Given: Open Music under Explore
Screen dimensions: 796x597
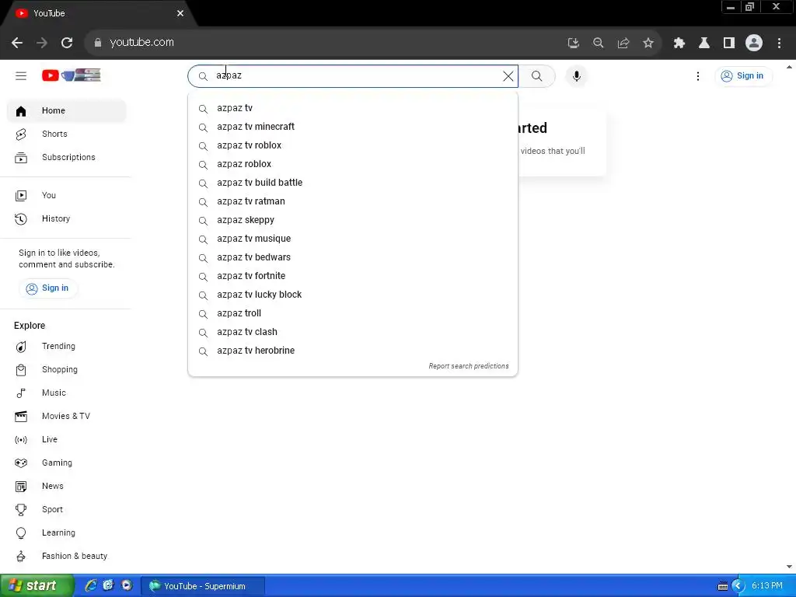Looking at the screenshot, I should (x=67, y=393).
